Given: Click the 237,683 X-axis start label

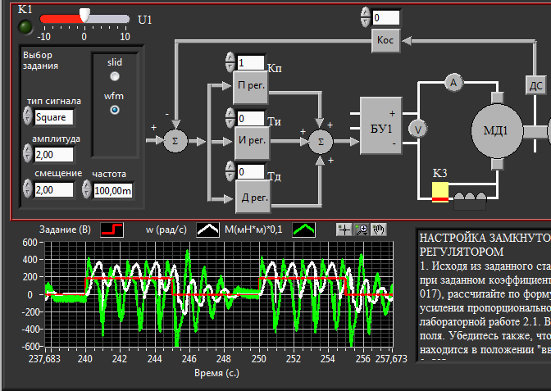Looking at the screenshot, I should [44, 359].
